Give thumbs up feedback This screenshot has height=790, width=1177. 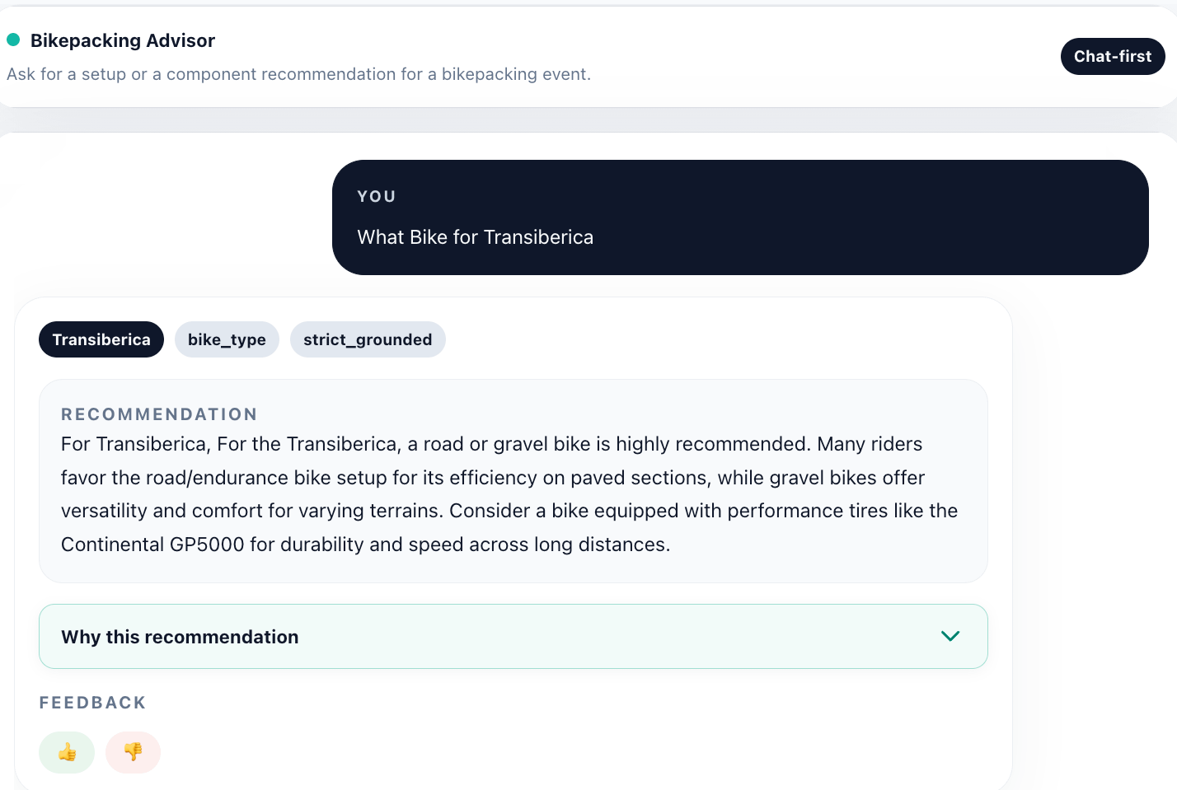point(67,752)
